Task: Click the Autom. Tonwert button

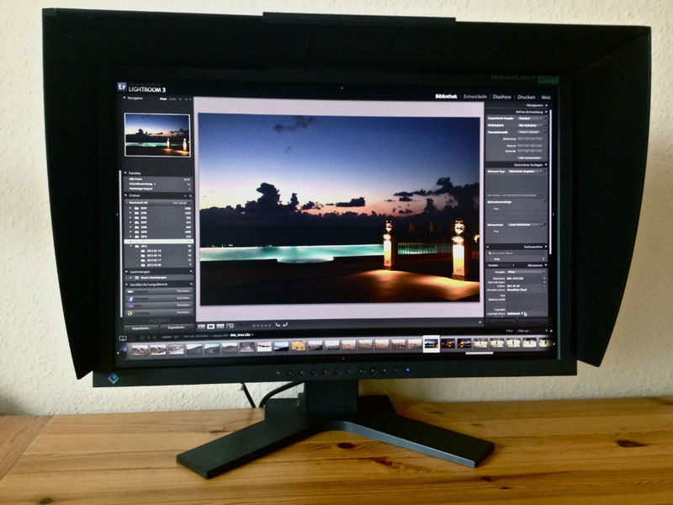Action: click(528, 132)
